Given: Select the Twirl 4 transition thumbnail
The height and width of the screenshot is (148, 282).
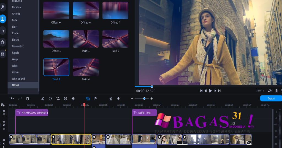Looking at the screenshot, I should pos(86,67).
